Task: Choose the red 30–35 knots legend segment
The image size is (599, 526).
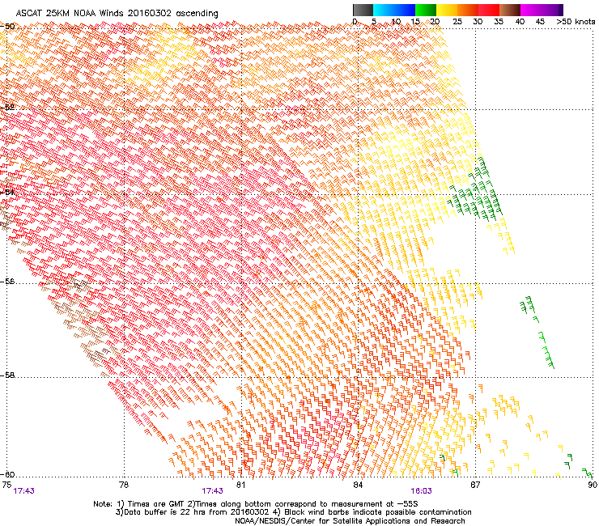Action: tap(489, 10)
